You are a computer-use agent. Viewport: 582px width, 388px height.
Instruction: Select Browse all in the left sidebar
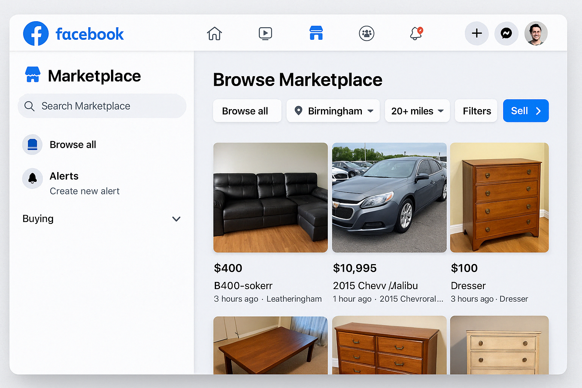point(73,145)
